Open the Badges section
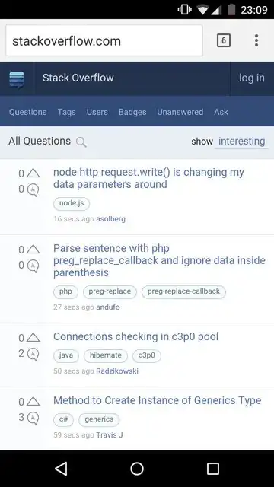Image resolution: width=274 pixels, height=487 pixels. 132,112
